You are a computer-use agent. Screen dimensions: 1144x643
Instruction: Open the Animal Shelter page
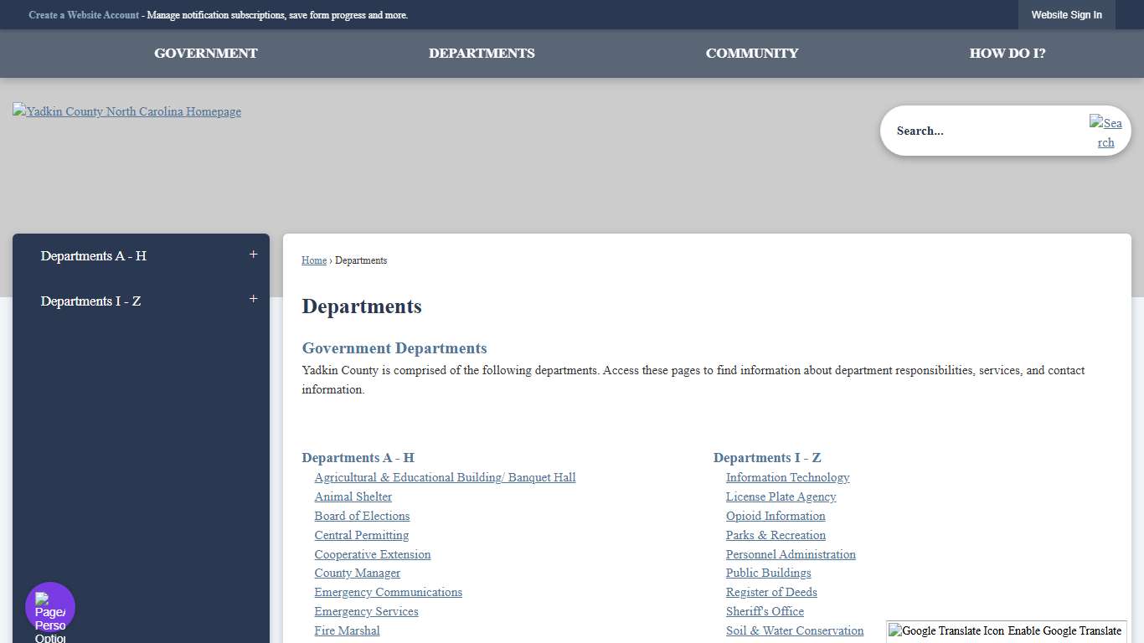click(x=353, y=496)
